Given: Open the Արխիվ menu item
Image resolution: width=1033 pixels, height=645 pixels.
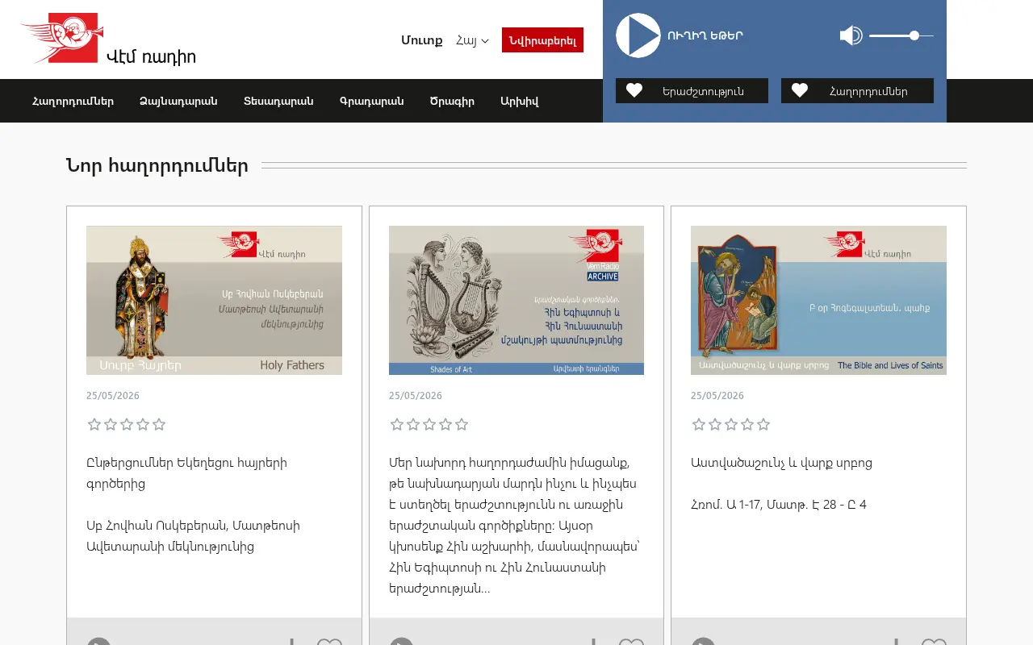Looking at the screenshot, I should coord(520,101).
